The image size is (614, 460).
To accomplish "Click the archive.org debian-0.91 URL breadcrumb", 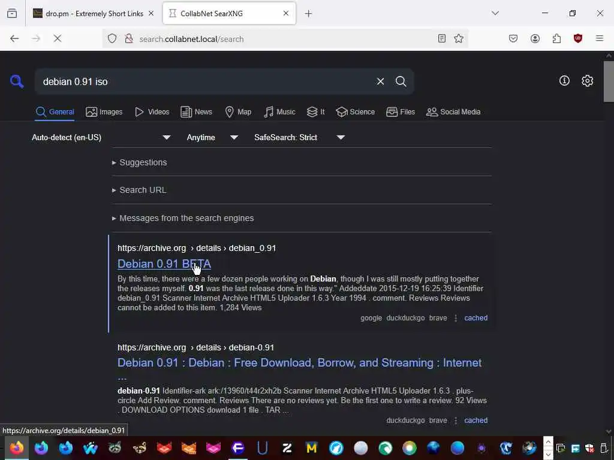I will click(196, 348).
